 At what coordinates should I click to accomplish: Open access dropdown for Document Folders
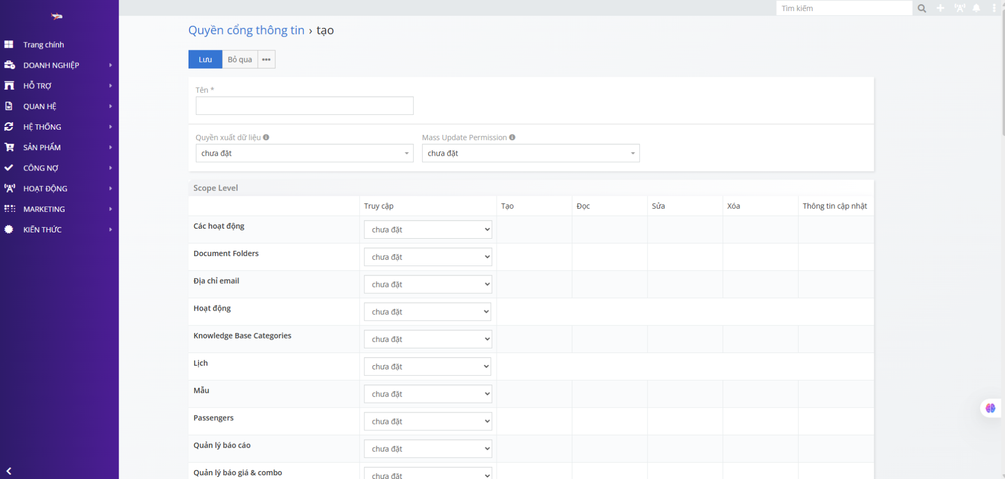pos(427,257)
